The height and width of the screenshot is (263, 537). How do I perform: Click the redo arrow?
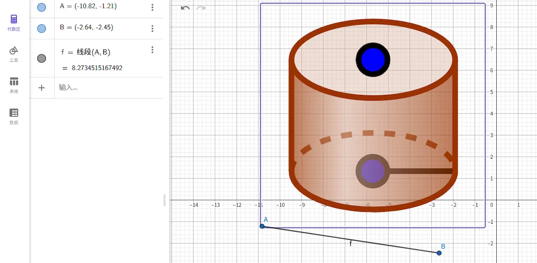tap(201, 8)
